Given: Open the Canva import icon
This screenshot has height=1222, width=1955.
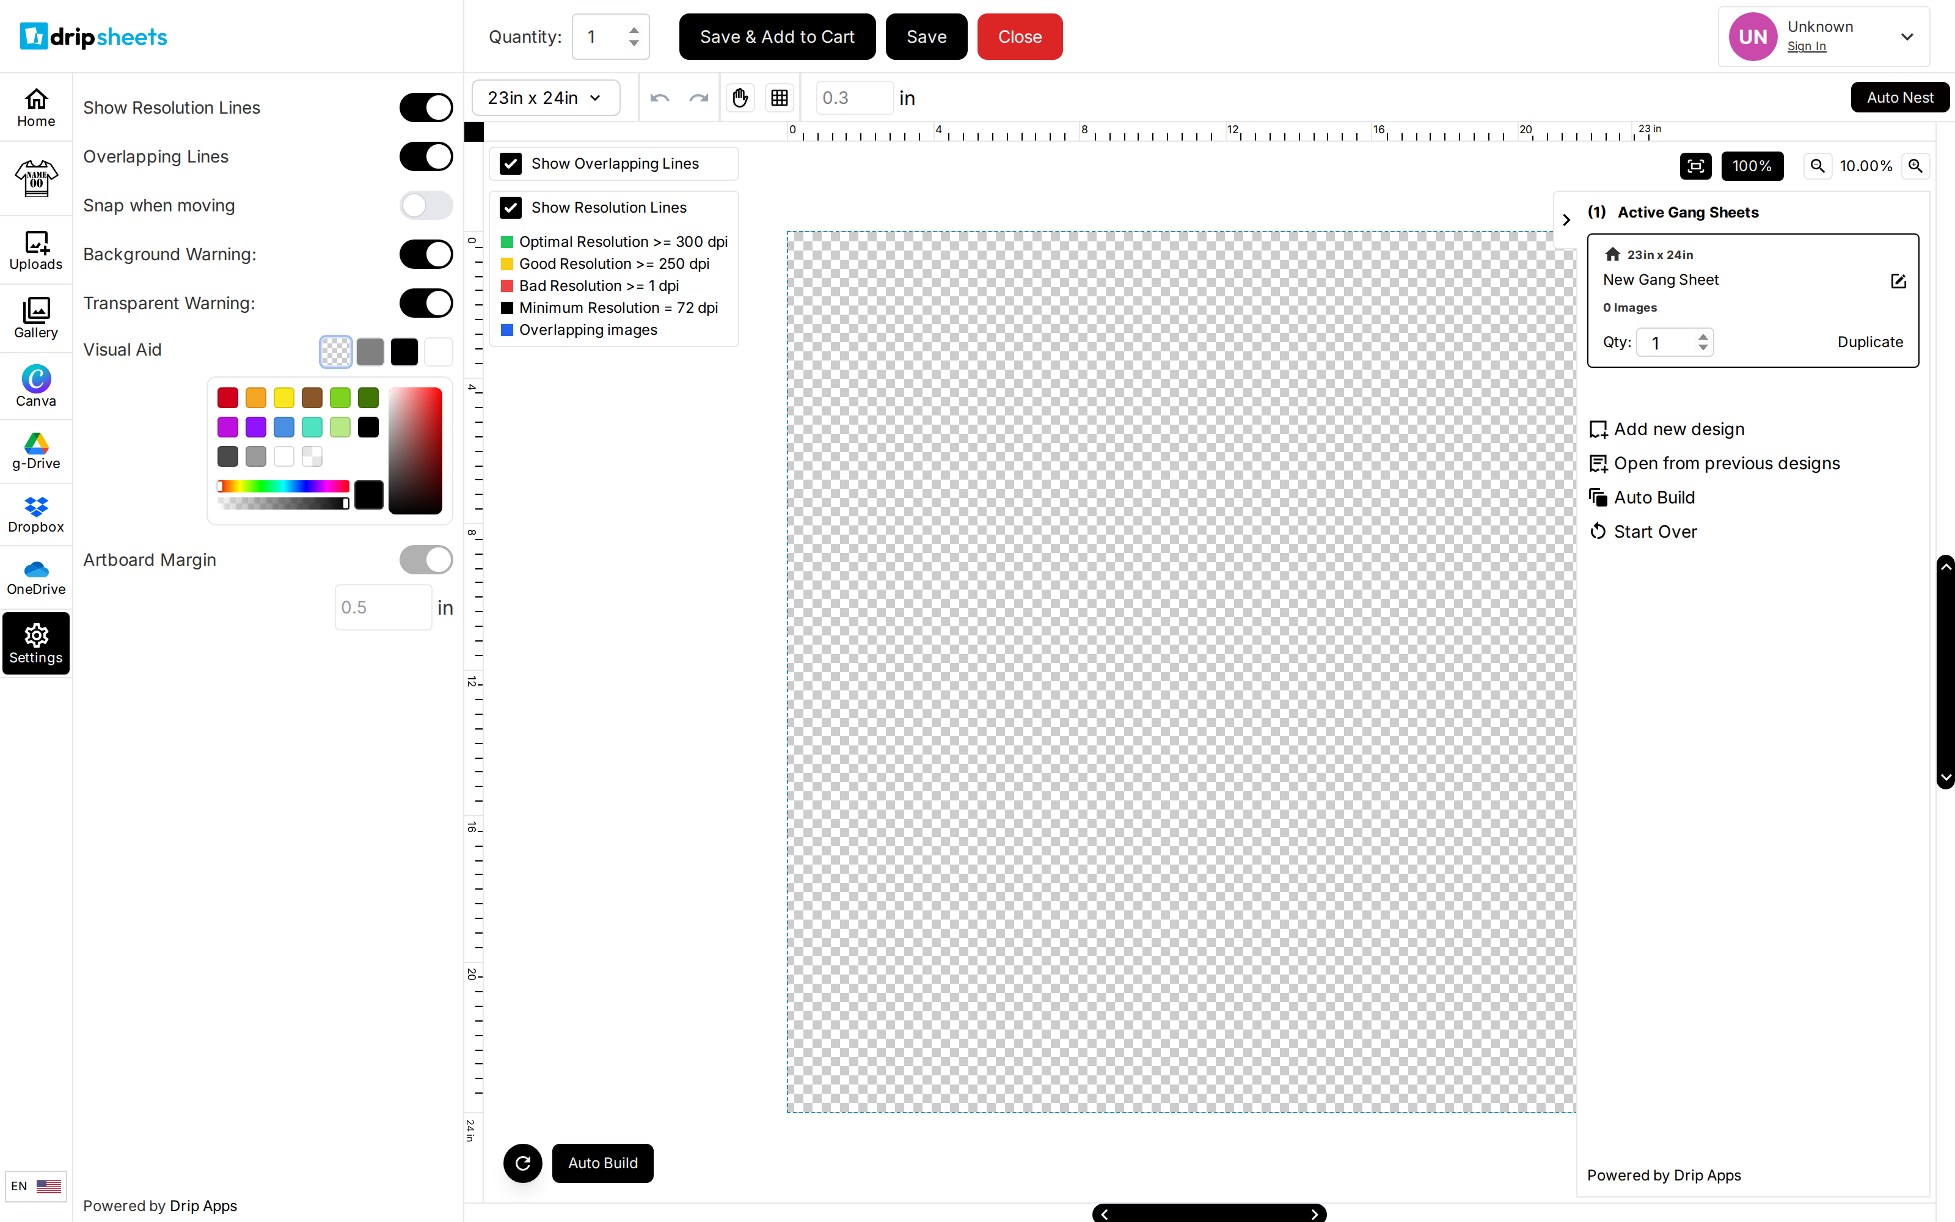Looking at the screenshot, I should click(x=37, y=386).
